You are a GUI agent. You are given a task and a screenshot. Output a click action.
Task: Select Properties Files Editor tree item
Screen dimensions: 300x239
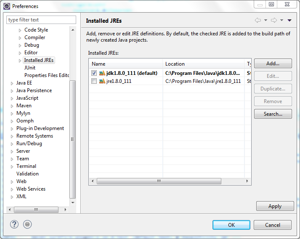[x=47, y=75]
